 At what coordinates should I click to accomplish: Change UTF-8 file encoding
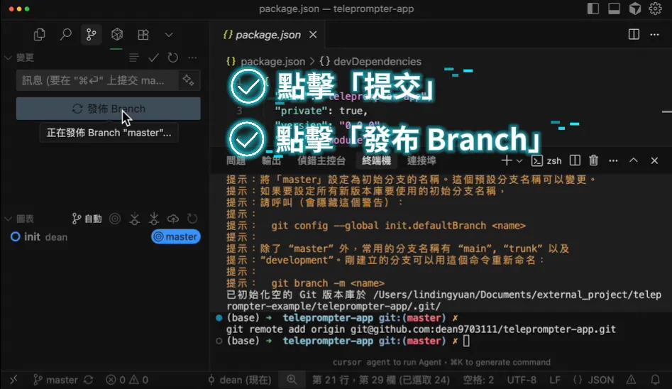coord(522,380)
